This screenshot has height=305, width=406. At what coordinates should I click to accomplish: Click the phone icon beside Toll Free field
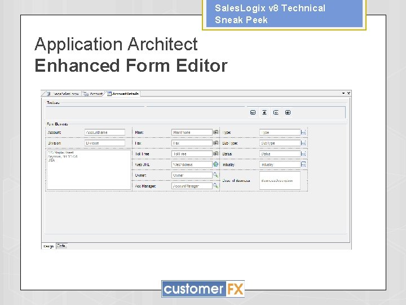click(215, 154)
